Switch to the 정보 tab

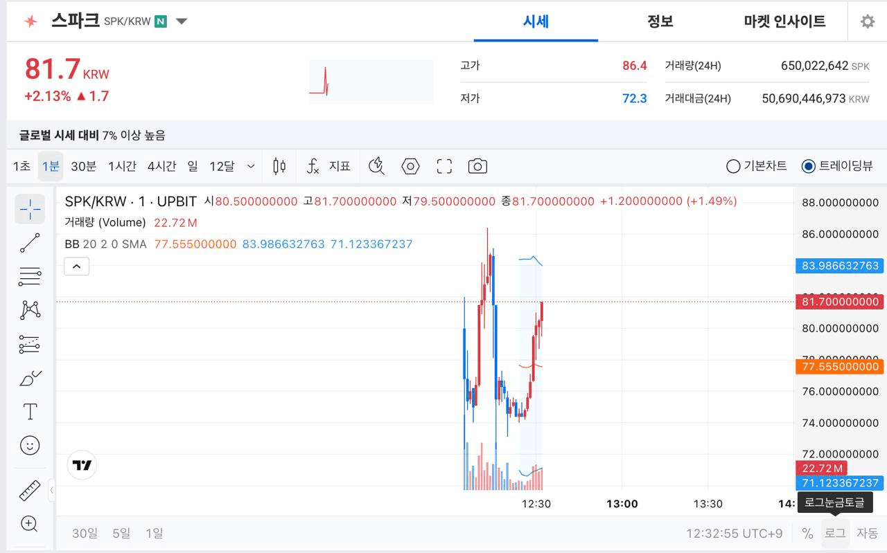coord(660,21)
